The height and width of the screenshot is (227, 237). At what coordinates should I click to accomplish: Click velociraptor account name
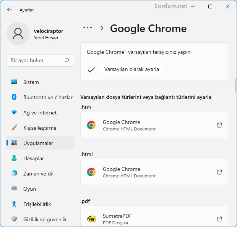pos(49,31)
